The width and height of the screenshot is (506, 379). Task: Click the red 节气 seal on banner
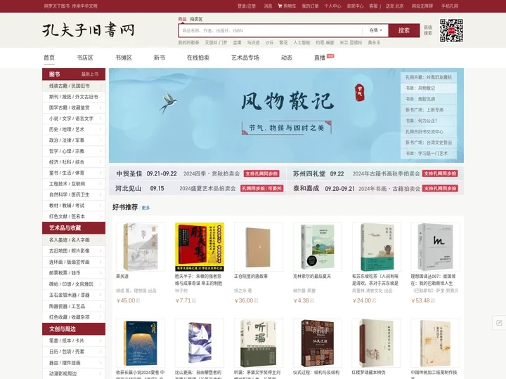[360, 92]
